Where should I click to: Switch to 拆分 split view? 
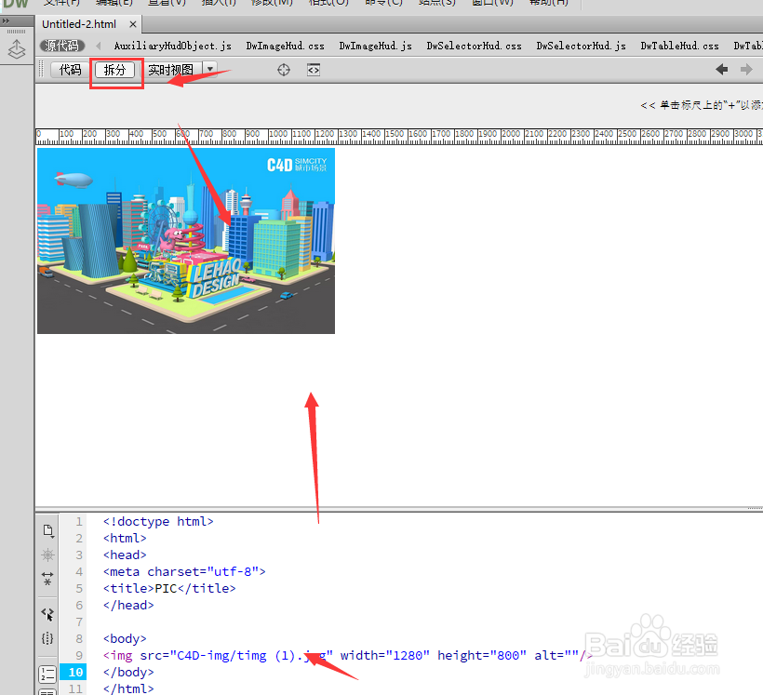pyautogui.click(x=114, y=70)
